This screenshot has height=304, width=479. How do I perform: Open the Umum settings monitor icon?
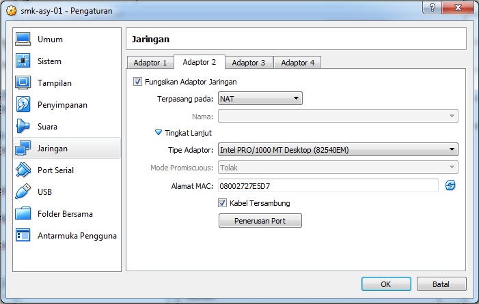click(23, 40)
